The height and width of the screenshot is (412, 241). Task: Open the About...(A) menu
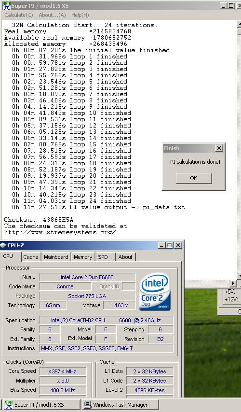point(52,15)
